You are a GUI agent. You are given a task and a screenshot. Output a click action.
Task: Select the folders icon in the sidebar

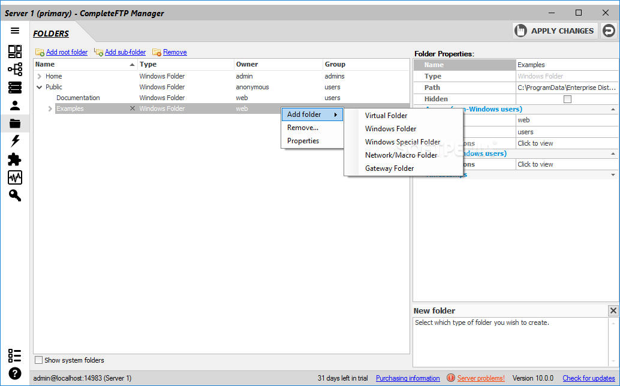point(15,123)
